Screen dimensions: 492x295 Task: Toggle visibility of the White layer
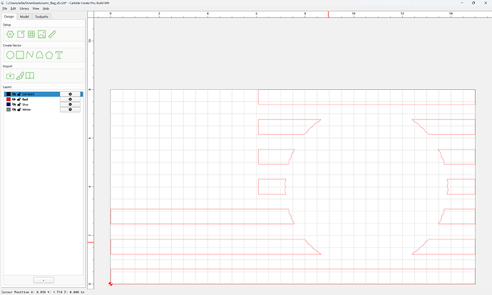pos(14,110)
